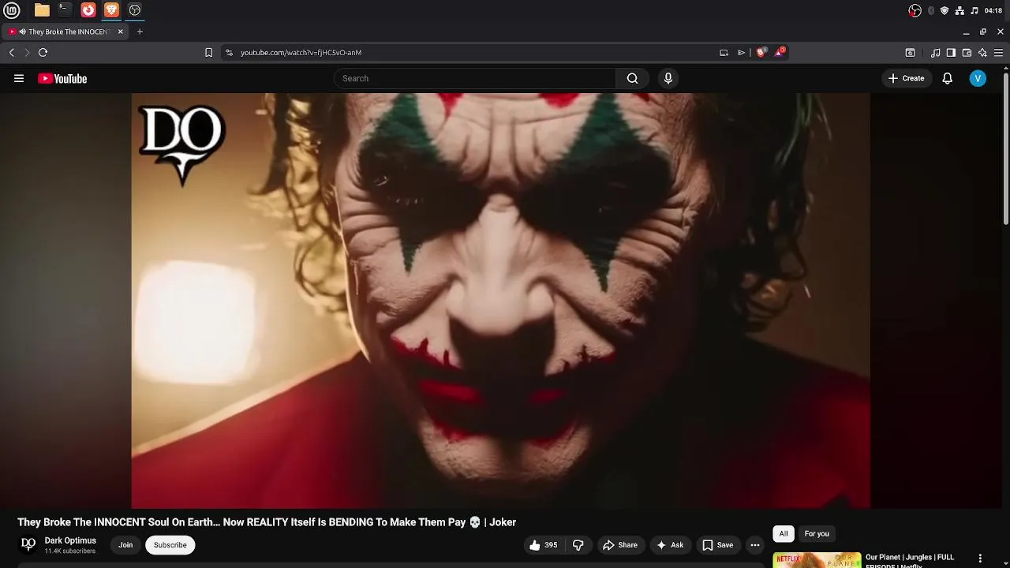Click the video player to pause
The image size is (1010, 568).
point(501,301)
